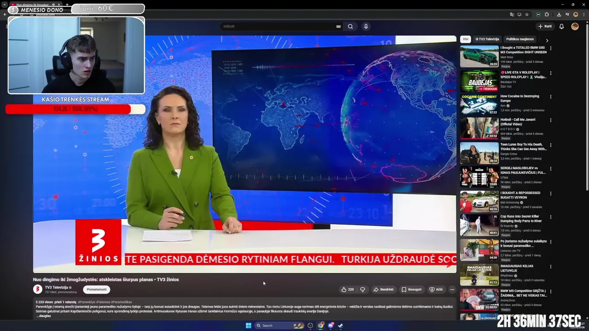This screenshot has width=589, height=331.
Task: Activate voice search microphone icon
Action: [366, 26]
